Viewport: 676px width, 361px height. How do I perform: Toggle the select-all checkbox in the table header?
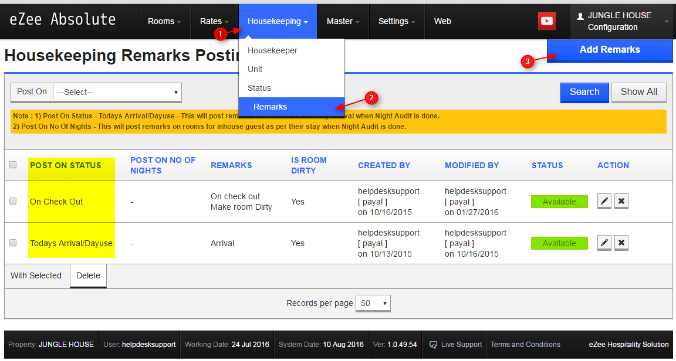click(13, 165)
